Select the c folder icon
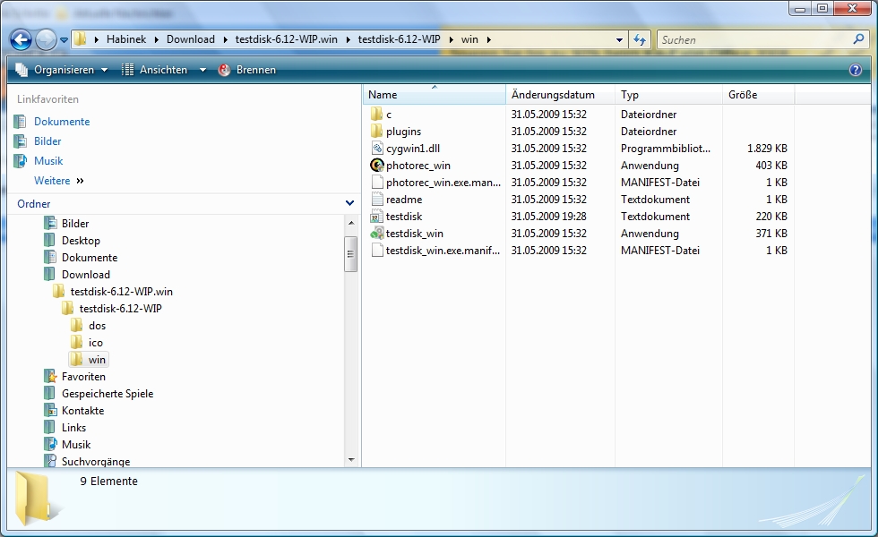The height and width of the screenshot is (537, 878). 376,115
